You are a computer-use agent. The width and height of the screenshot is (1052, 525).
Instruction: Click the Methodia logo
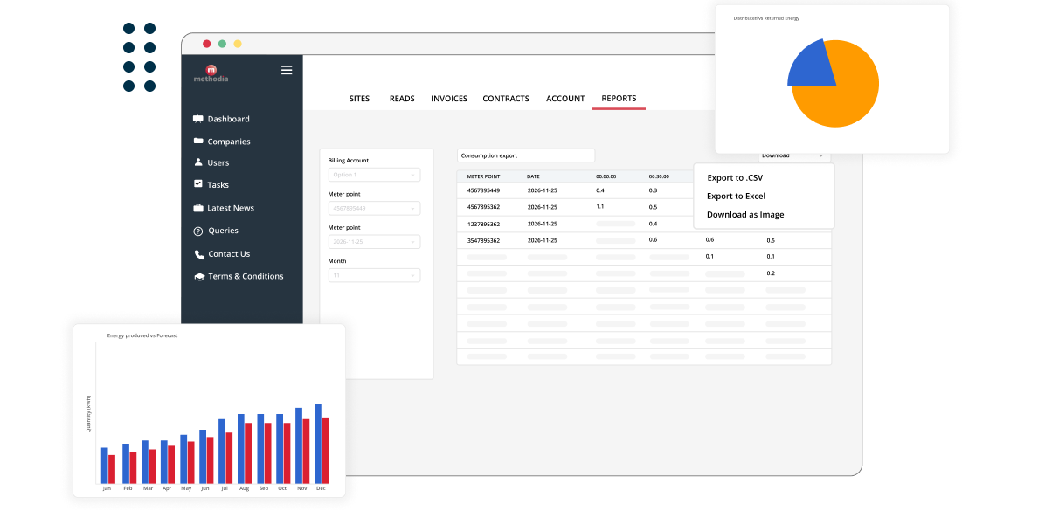click(x=211, y=73)
